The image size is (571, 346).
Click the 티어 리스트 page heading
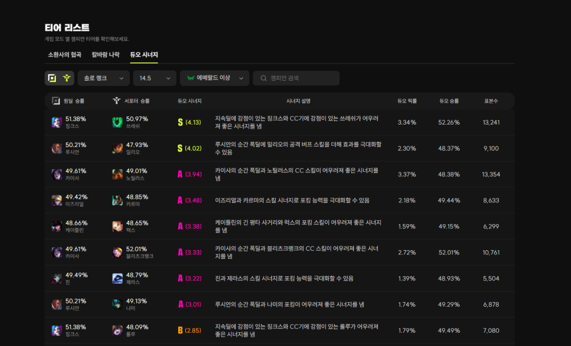(67, 28)
